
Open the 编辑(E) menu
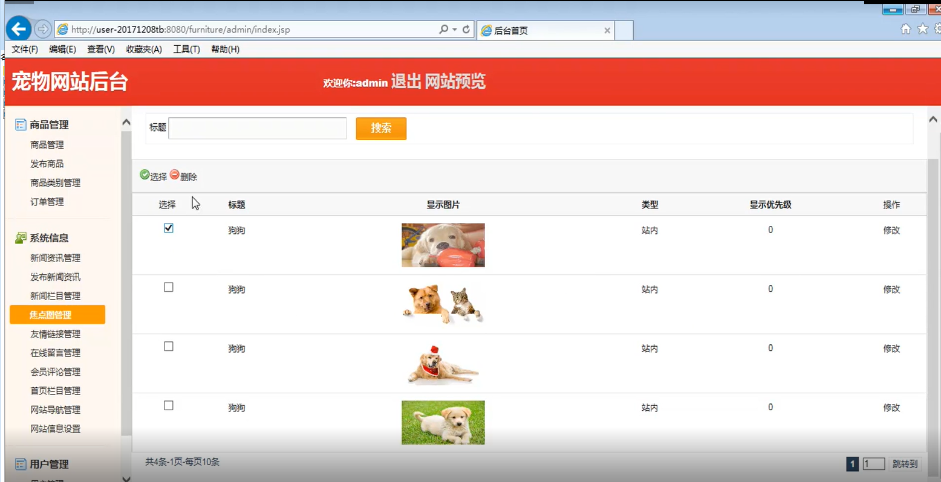(x=62, y=50)
